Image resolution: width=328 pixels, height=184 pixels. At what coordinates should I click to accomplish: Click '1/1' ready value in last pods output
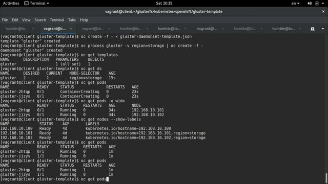click(x=40, y=174)
